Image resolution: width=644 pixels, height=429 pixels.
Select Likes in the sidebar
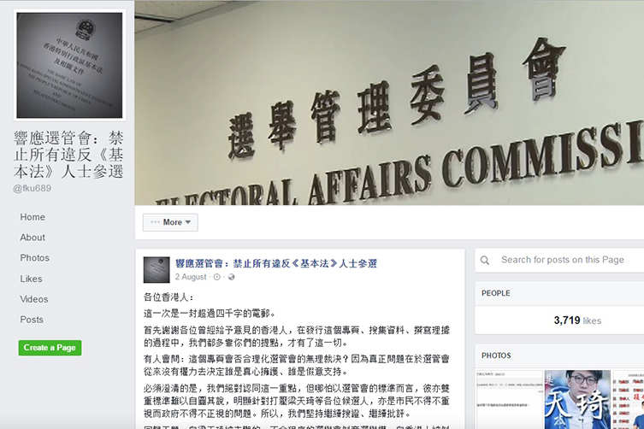31,279
